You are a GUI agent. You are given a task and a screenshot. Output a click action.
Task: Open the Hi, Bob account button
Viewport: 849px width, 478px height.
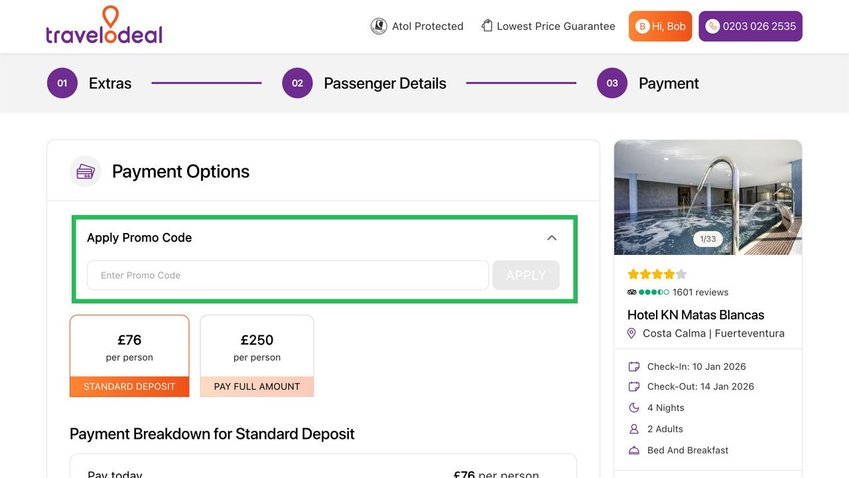[x=660, y=26]
